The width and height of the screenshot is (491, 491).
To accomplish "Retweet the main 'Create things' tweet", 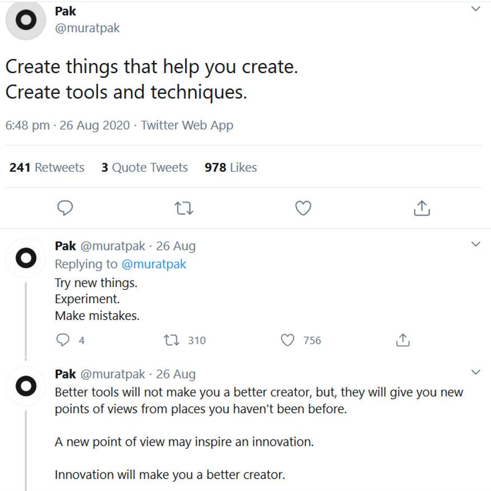I will point(184,208).
